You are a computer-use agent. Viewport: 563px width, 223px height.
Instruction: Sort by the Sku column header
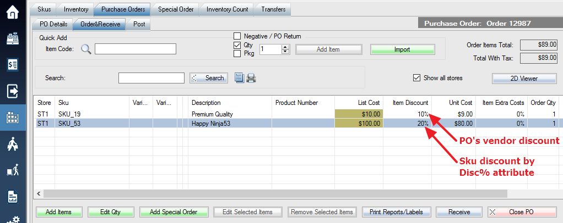coord(92,103)
